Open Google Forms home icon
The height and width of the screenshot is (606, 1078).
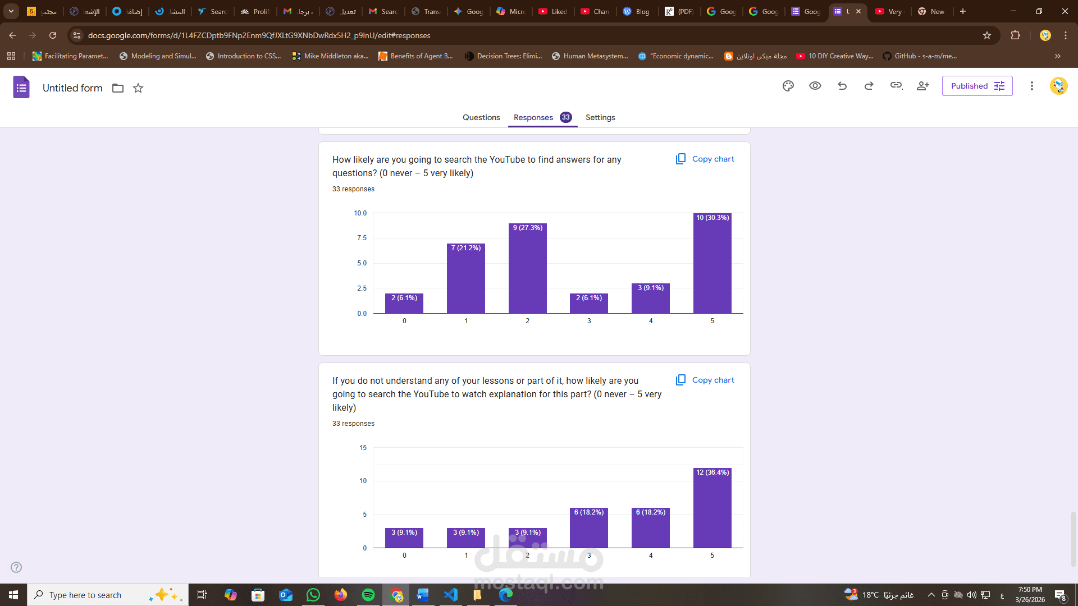[x=21, y=87]
